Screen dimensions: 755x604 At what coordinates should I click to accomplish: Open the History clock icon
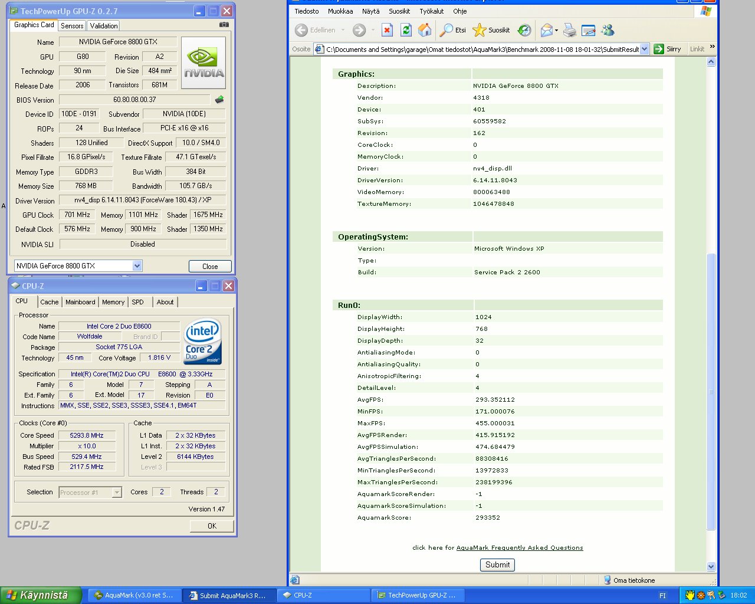click(524, 30)
